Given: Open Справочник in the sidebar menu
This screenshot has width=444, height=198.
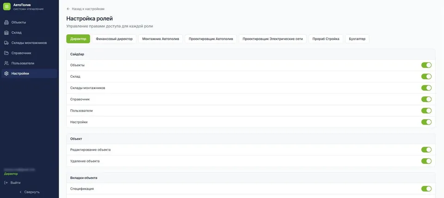Looking at the screenshot, I should coord(29,53).
